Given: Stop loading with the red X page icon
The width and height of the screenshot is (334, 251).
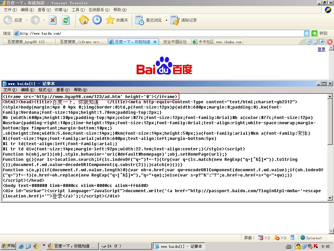Looking at the screenshot, I should click(x=53, y=20).
